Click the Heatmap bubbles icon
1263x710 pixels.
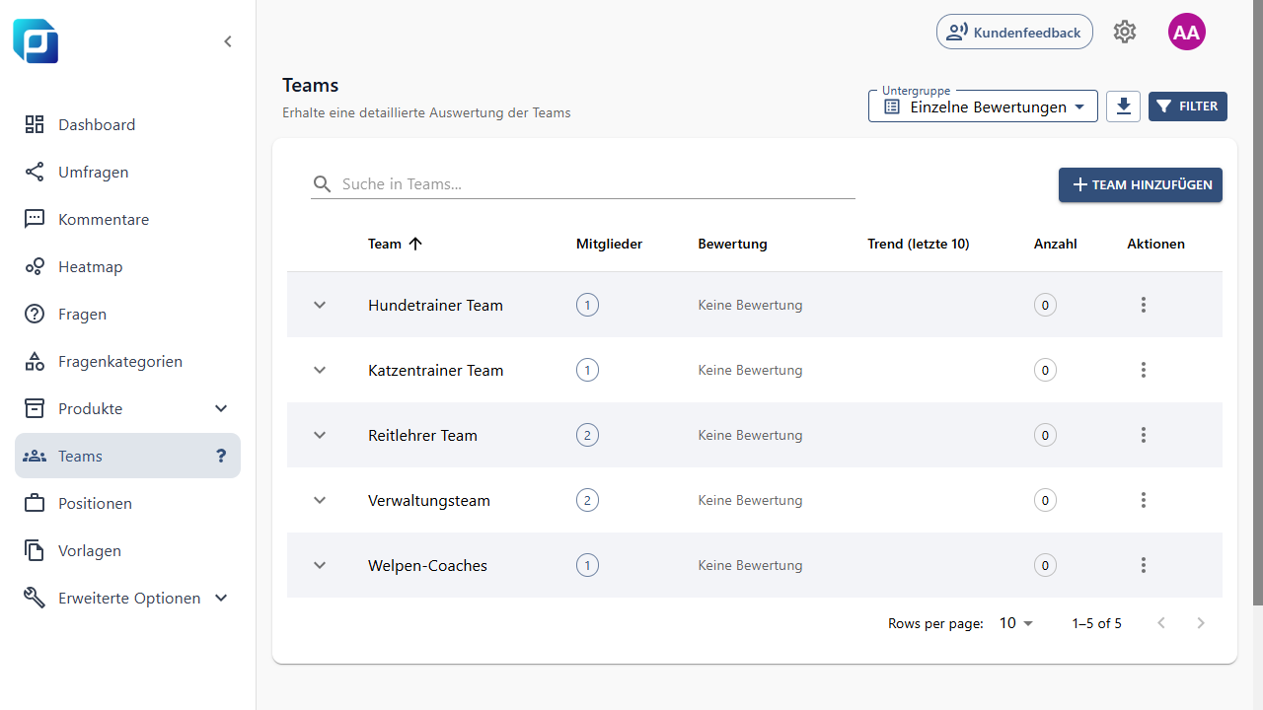click(35, 266)
